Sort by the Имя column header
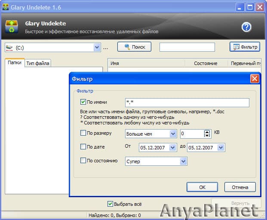The image size is (267, 220). click(147, 63)
